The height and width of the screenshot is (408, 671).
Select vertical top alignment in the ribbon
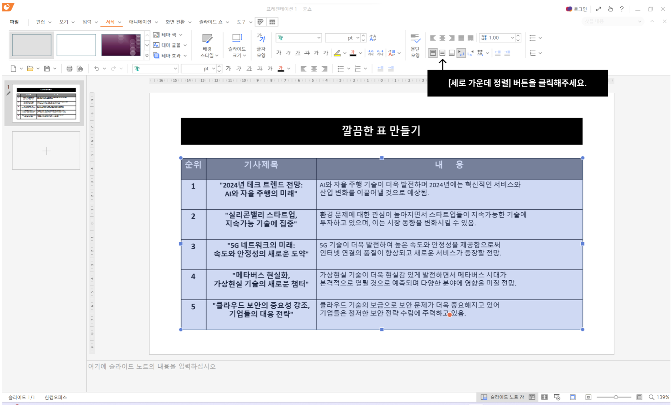(x=433, y=53)
